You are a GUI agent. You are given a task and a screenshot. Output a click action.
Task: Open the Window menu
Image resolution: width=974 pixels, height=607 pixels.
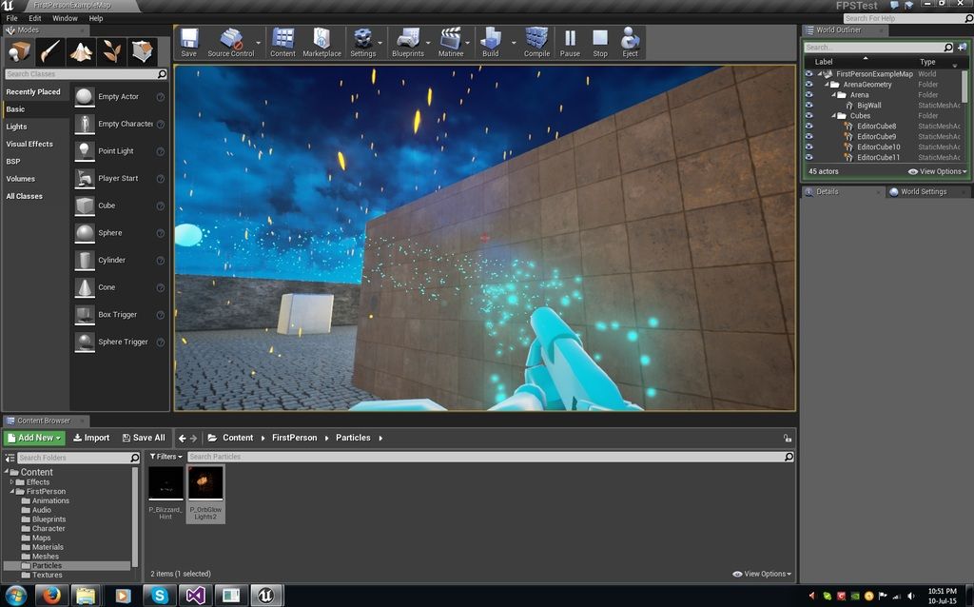[65, 18]
